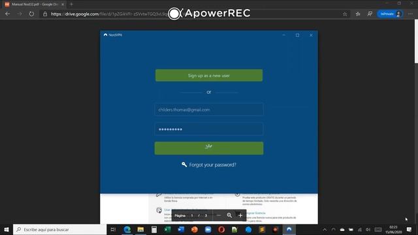Close the Manual Nod32.pdf tab

(x=63, y=5)
